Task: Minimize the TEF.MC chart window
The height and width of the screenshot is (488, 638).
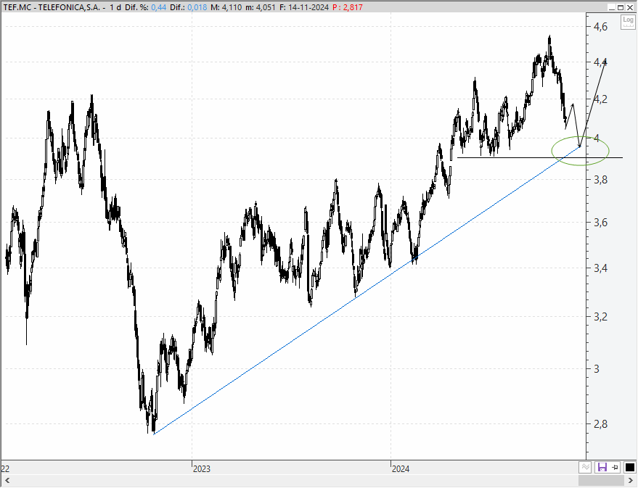Action: [x=612, y=7]
